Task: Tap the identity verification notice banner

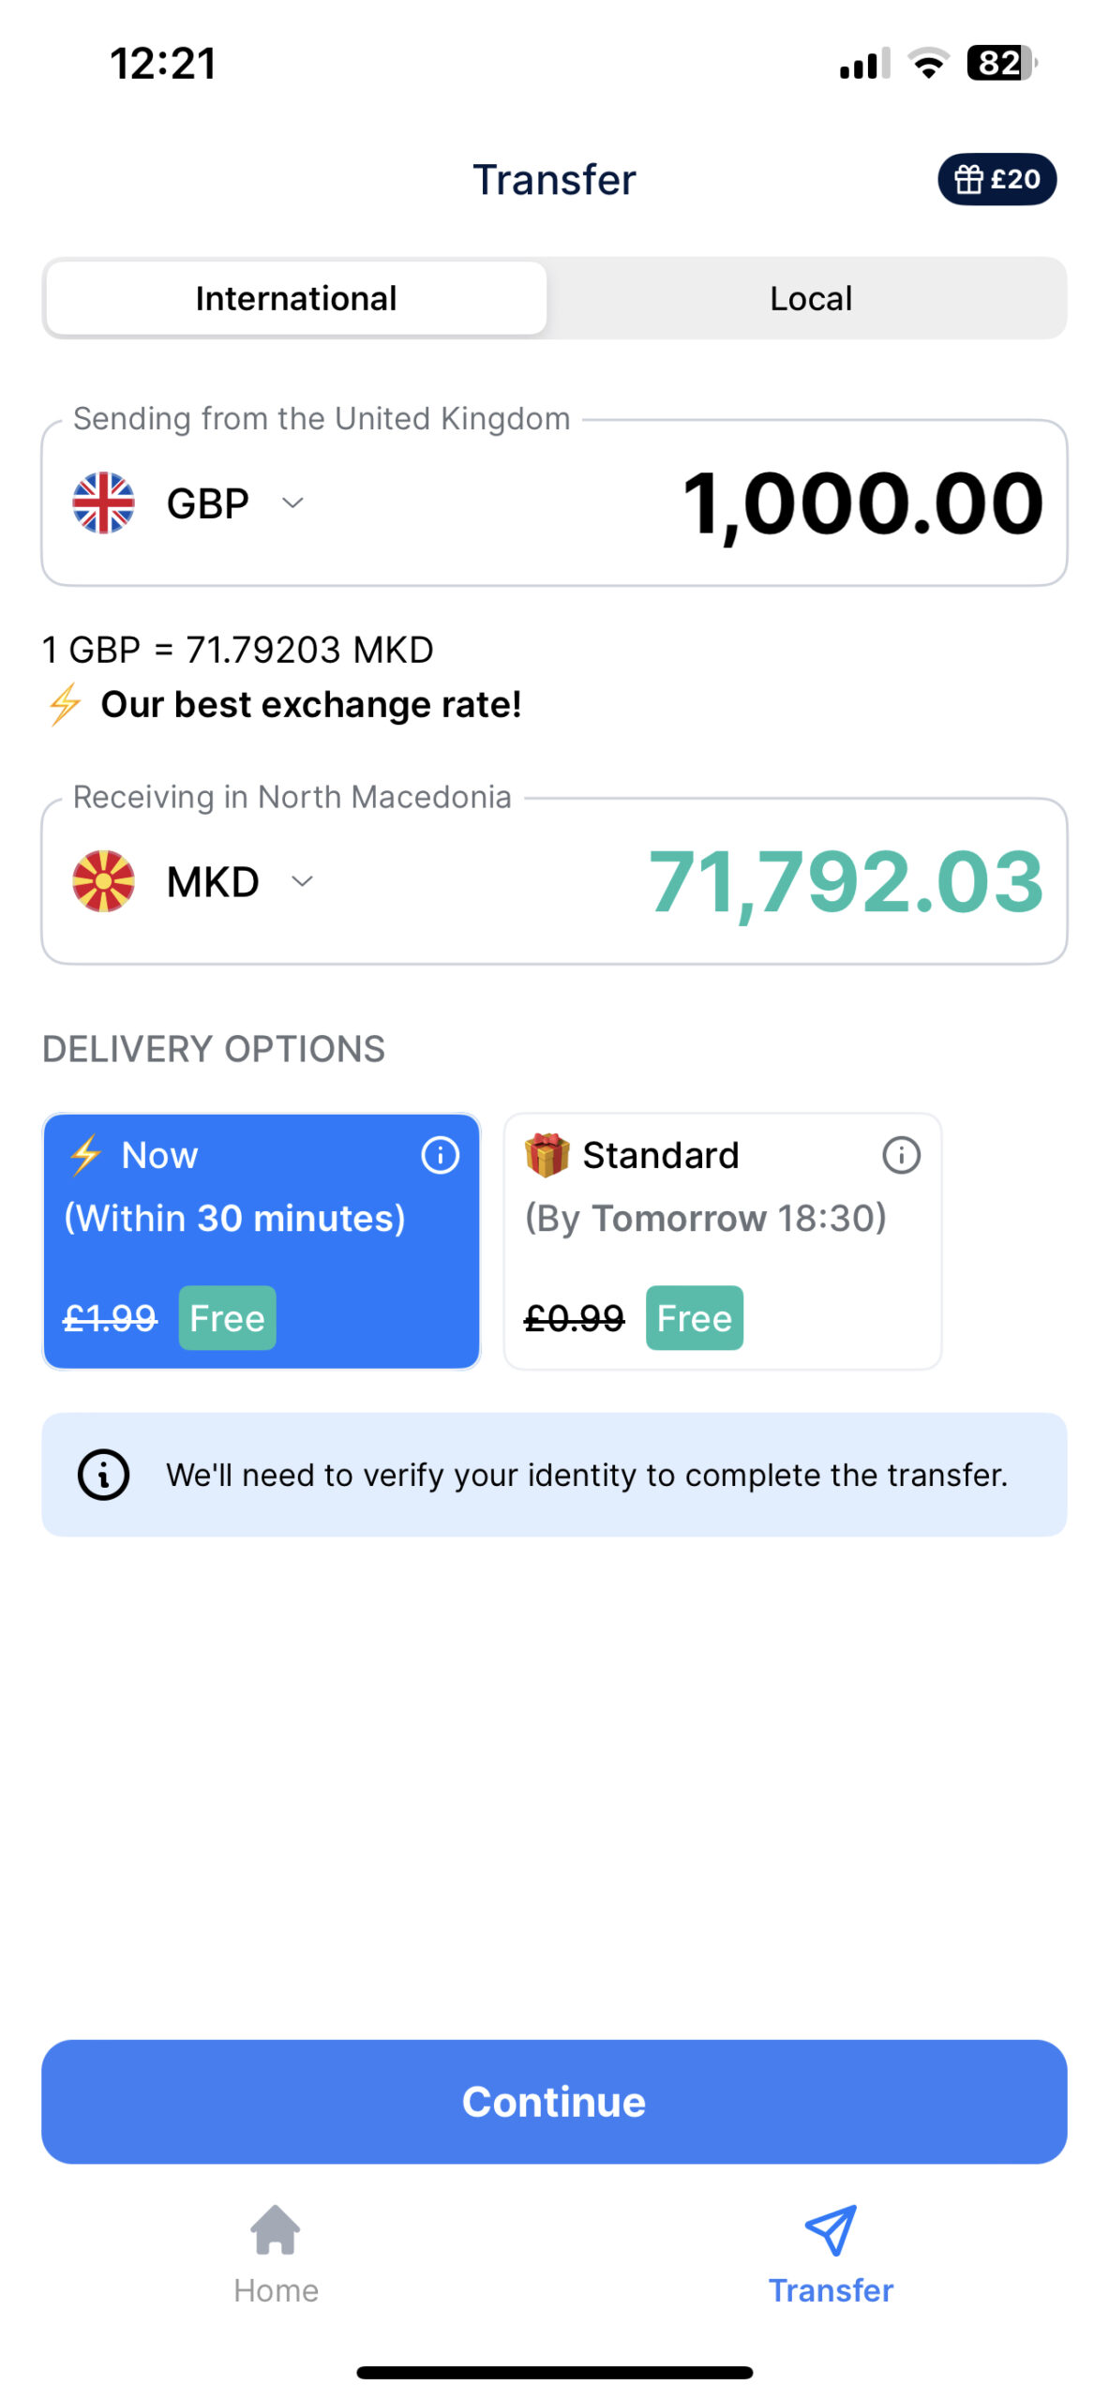Action: pos(586,1474)
